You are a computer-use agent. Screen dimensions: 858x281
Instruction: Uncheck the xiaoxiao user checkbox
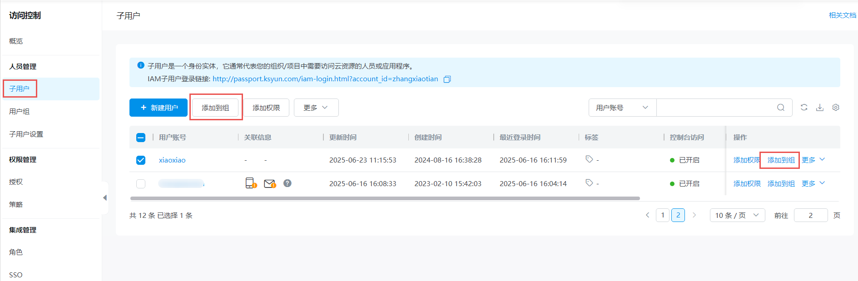141,160
